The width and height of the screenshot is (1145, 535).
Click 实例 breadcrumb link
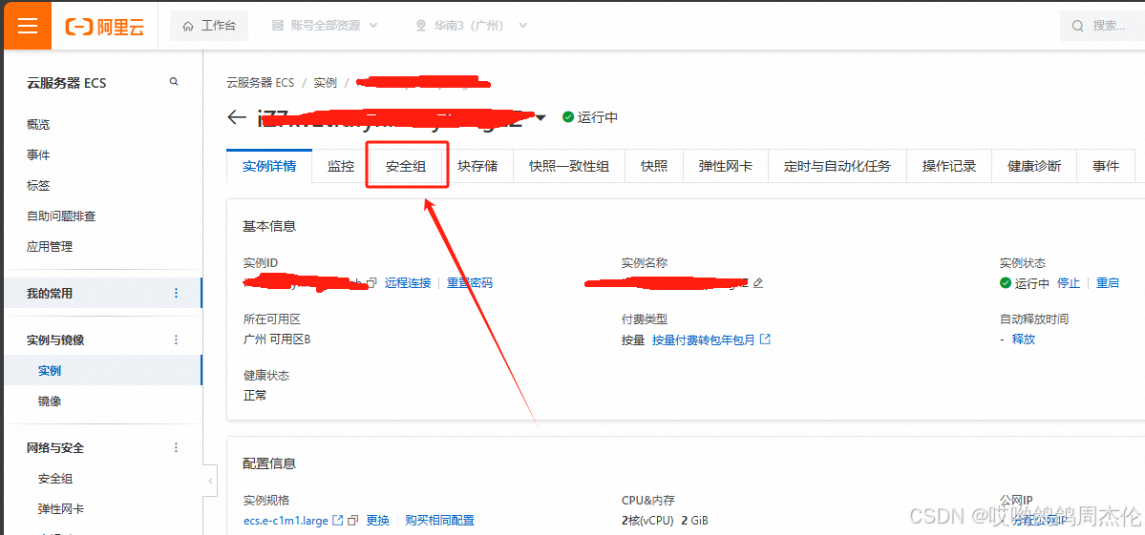point(326,82)
